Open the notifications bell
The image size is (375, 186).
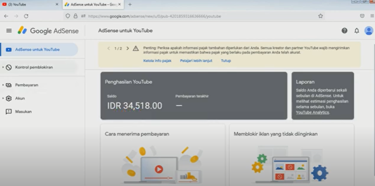coord(357,31)
